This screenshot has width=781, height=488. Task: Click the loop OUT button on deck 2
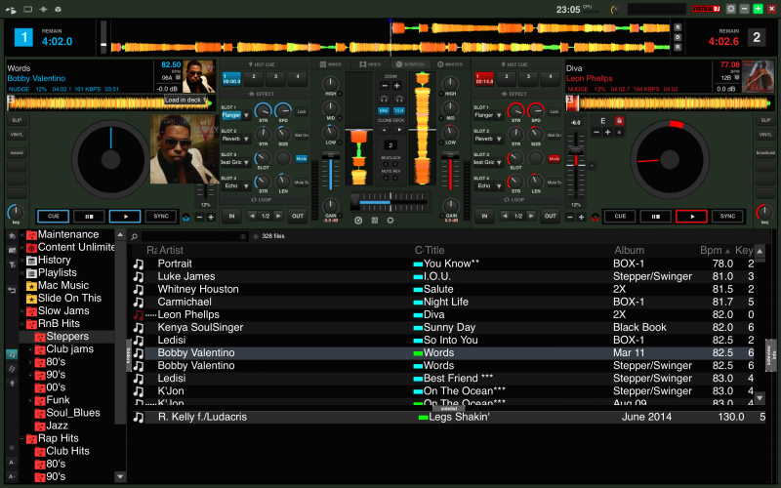(551, 216)
